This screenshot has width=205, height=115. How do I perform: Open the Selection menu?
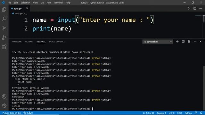[x=25, y=3]
